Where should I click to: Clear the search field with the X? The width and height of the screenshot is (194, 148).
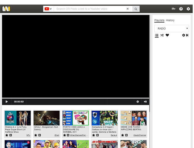click(x=128, y=9)
